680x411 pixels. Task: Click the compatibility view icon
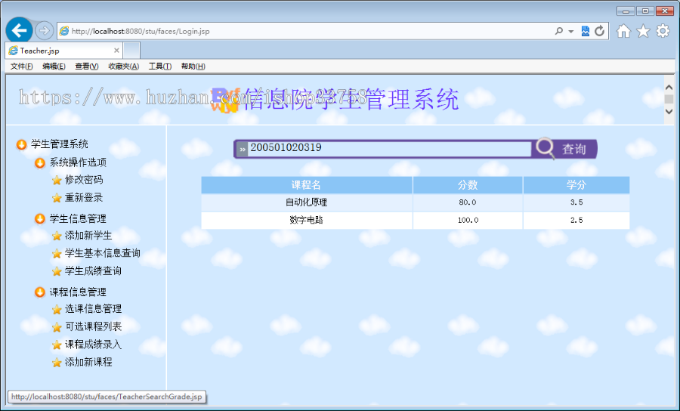586,31
